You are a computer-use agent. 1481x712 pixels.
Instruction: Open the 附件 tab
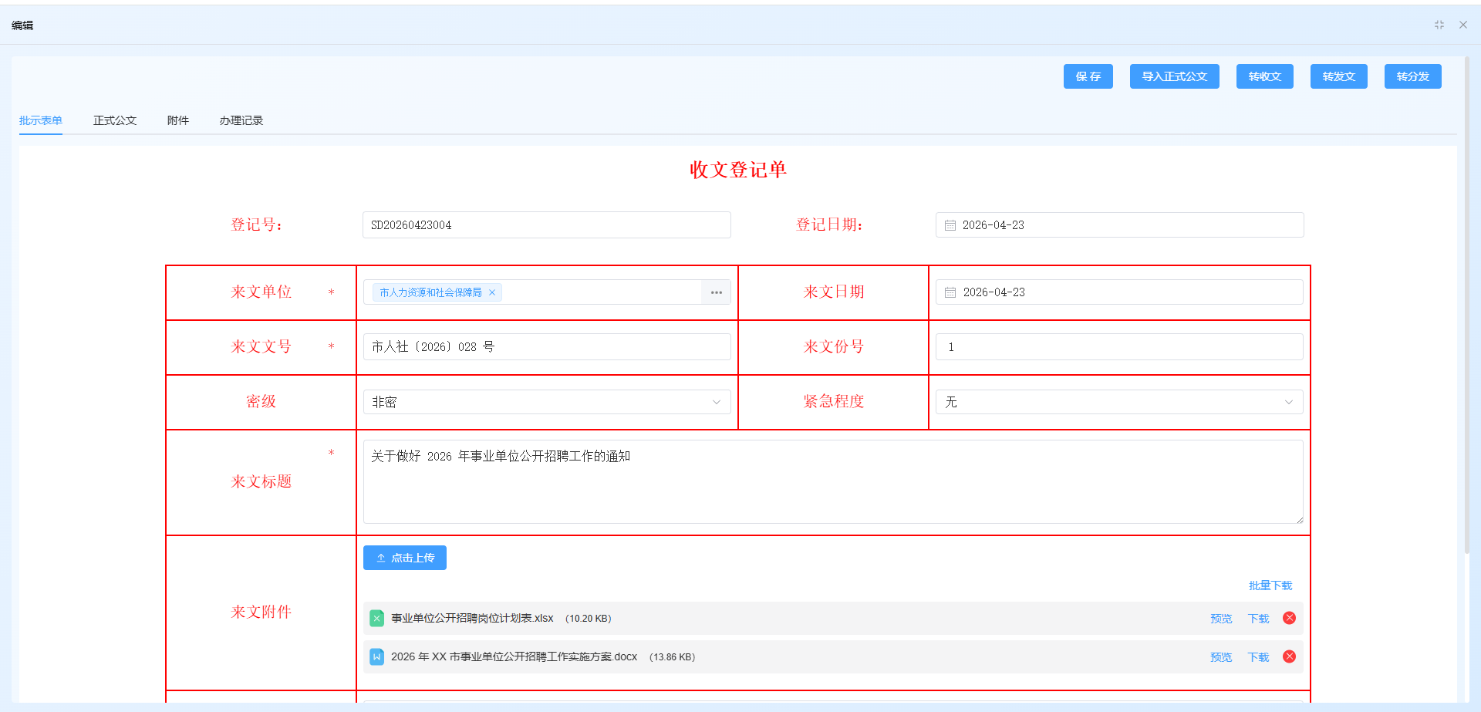[x=178, y=120]
